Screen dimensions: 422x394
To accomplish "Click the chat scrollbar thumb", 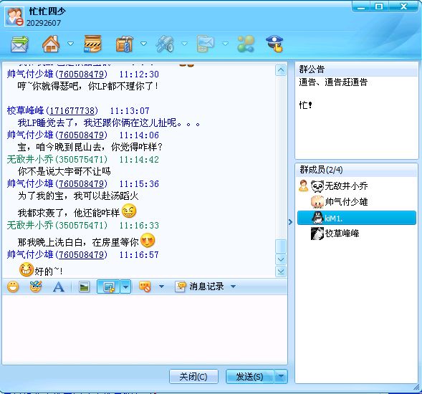I will tap(281, 246).
